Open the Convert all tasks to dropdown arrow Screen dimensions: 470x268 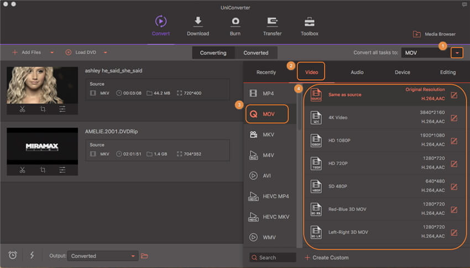point(457,53)
